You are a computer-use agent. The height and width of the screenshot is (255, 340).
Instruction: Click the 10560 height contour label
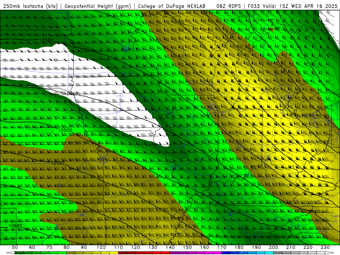58,163
